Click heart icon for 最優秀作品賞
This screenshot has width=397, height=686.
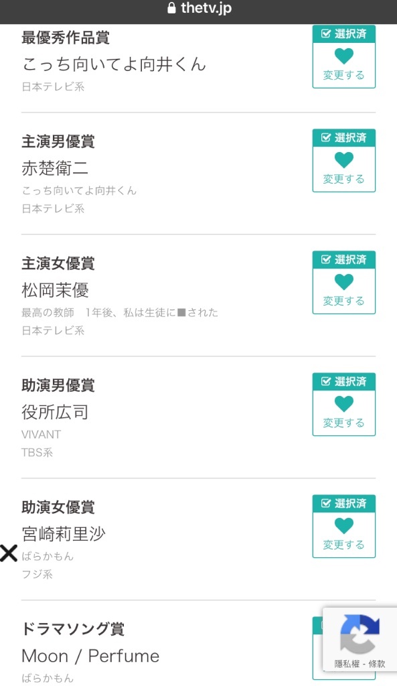pyautogui.click(x=343, y=56)
